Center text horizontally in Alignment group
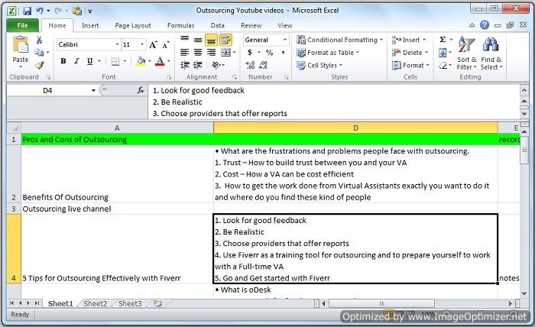This screenshot has height=327, width=535. point(198,53)
